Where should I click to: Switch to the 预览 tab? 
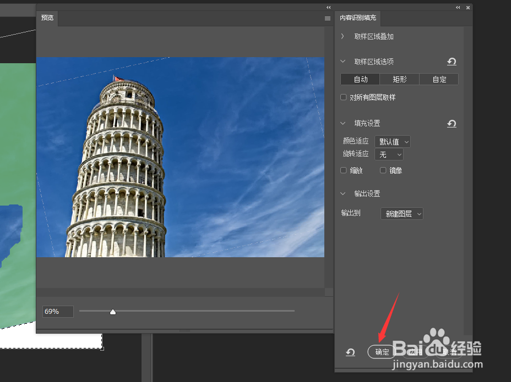[x=47, y=18]
